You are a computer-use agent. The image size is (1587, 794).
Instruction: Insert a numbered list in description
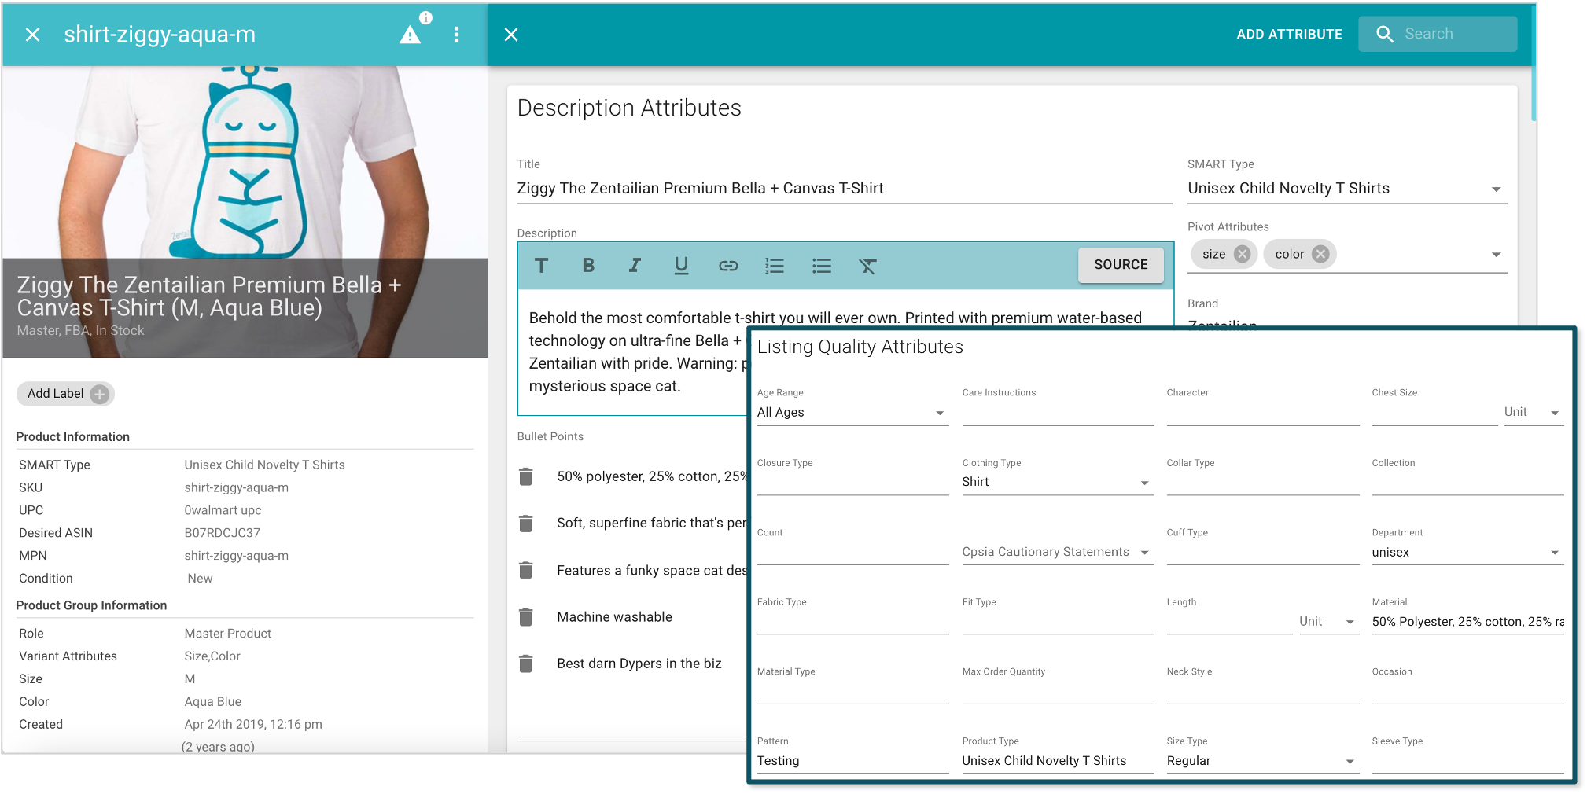point(775,266)
